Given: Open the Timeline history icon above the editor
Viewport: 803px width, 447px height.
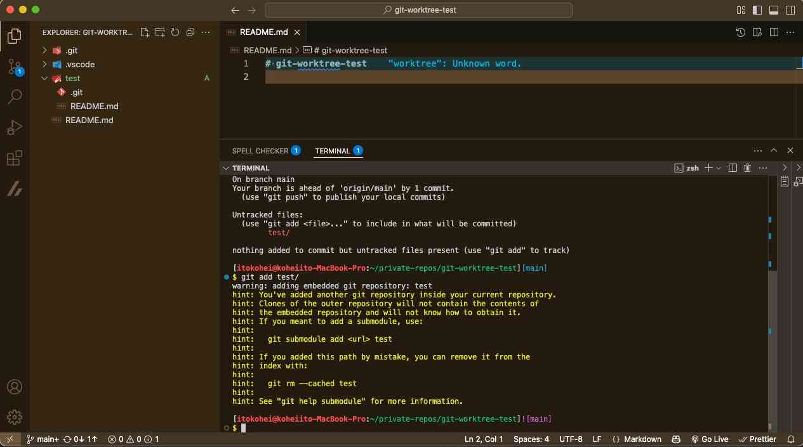Looking at the screenshot, I should coord(740,32).
